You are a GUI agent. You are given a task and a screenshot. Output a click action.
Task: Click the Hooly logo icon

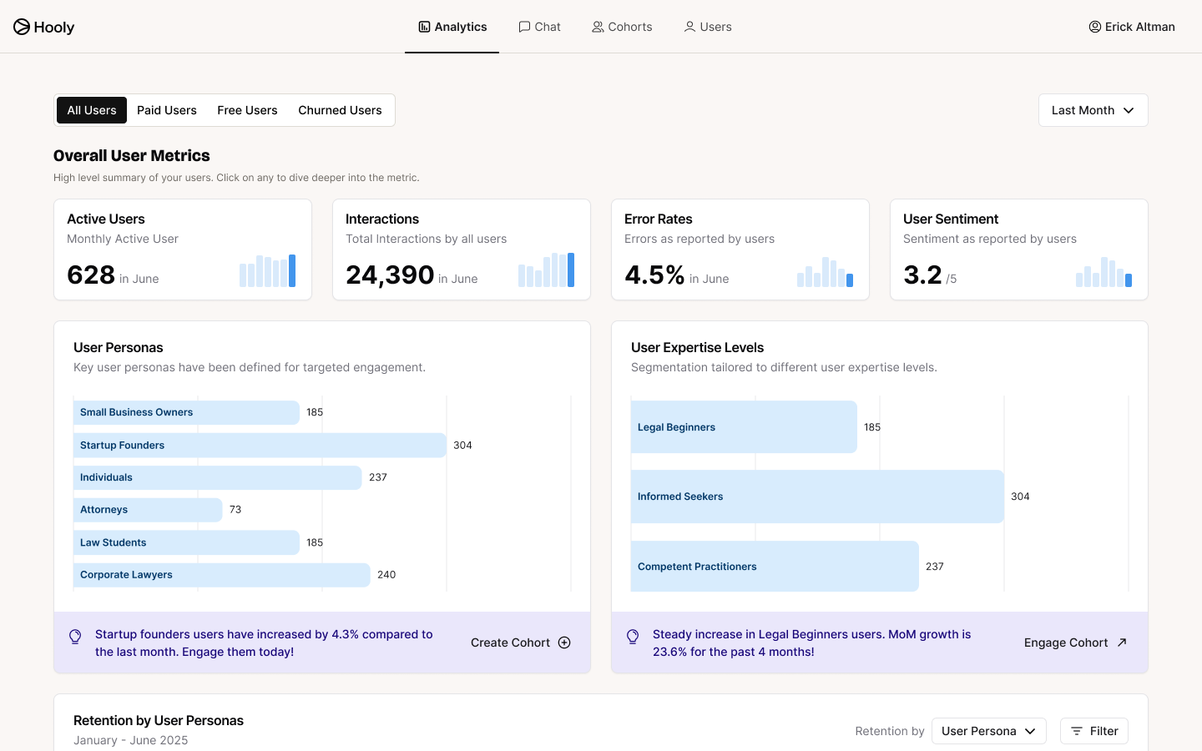[x=22, y=27]
